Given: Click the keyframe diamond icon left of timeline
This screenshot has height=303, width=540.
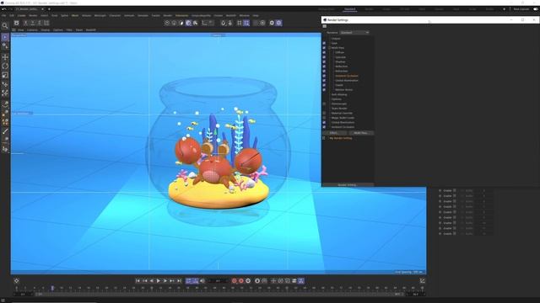Looking at the screenshot, I should pyautogui.click(x=16, y=280).
